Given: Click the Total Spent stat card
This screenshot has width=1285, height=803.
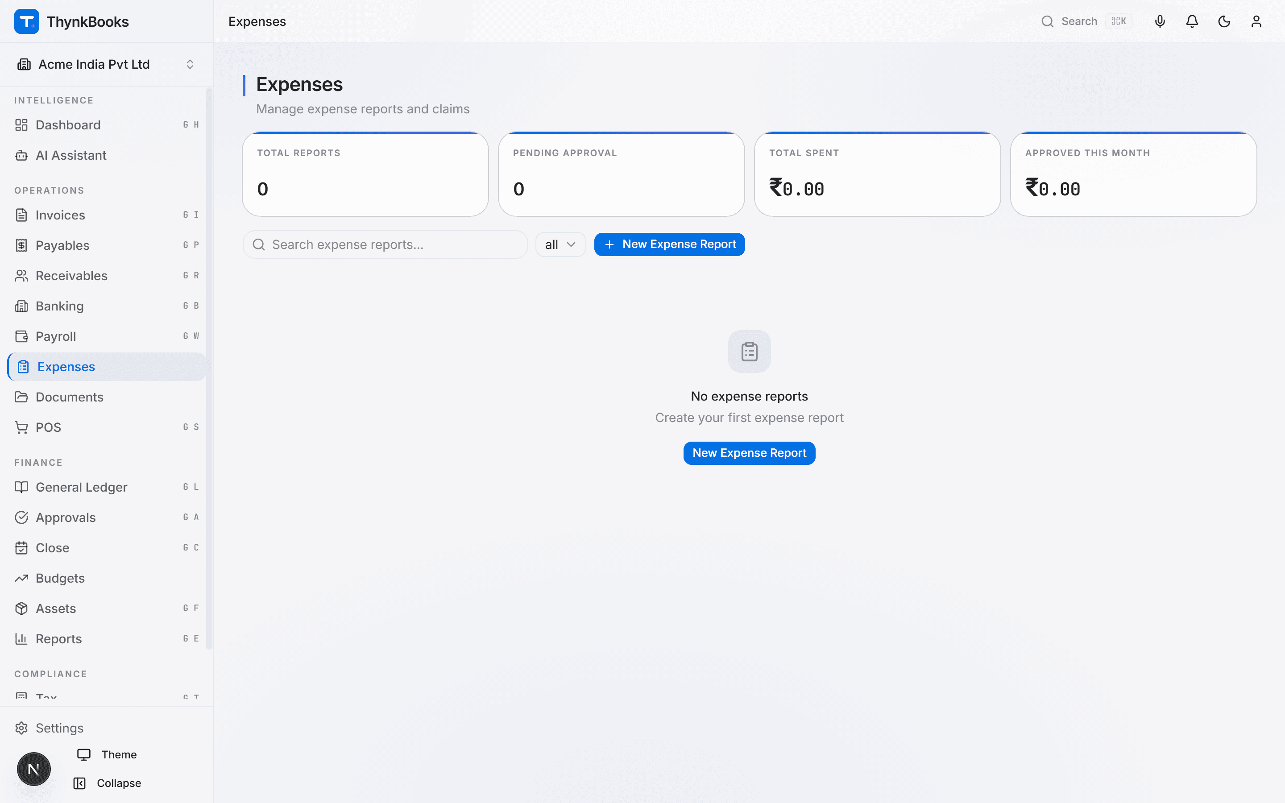Looking at the screenshot, I should pos(877,174).
